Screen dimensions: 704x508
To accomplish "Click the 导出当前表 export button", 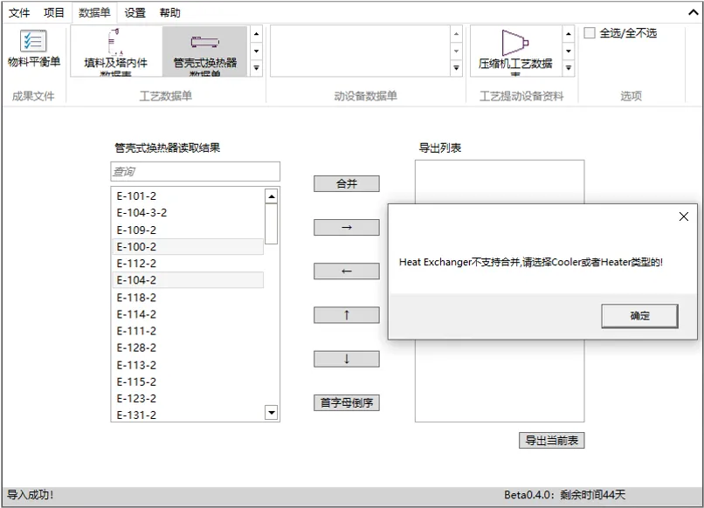I will click(551, 440).
